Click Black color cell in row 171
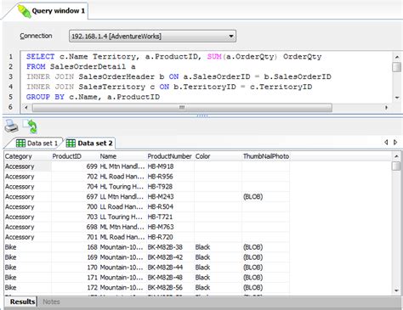The image size is (403, 310). coord(218,278)
